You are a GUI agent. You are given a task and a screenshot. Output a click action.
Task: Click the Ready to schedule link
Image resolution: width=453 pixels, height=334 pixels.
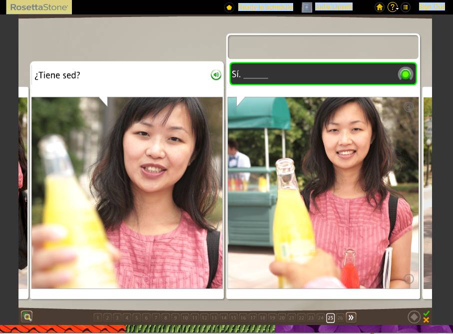(266, 7)
